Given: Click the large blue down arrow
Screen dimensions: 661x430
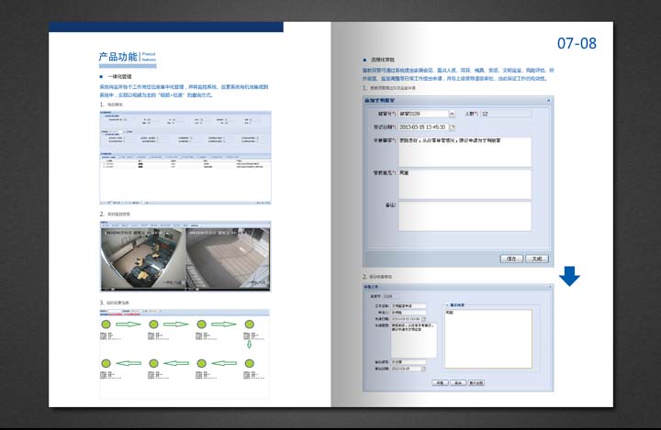Looking at the screenshot, I should click(570, 275).
